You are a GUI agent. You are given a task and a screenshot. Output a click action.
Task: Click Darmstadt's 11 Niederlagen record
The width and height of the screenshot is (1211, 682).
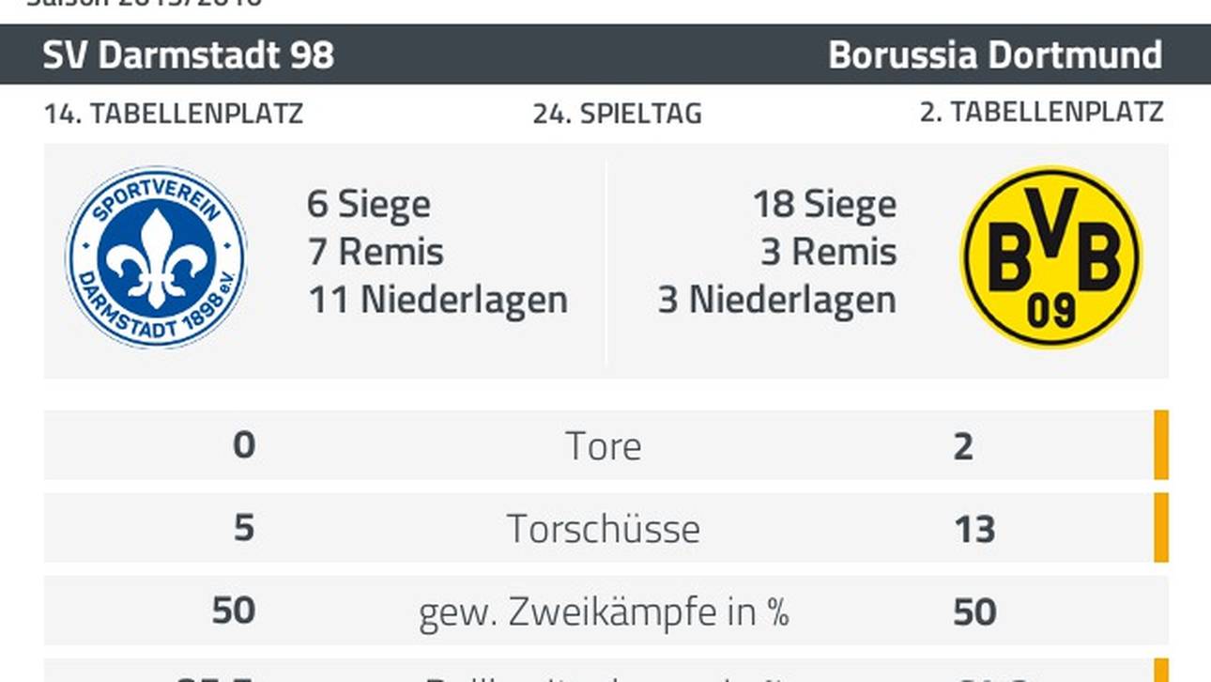tap(437, 300)
